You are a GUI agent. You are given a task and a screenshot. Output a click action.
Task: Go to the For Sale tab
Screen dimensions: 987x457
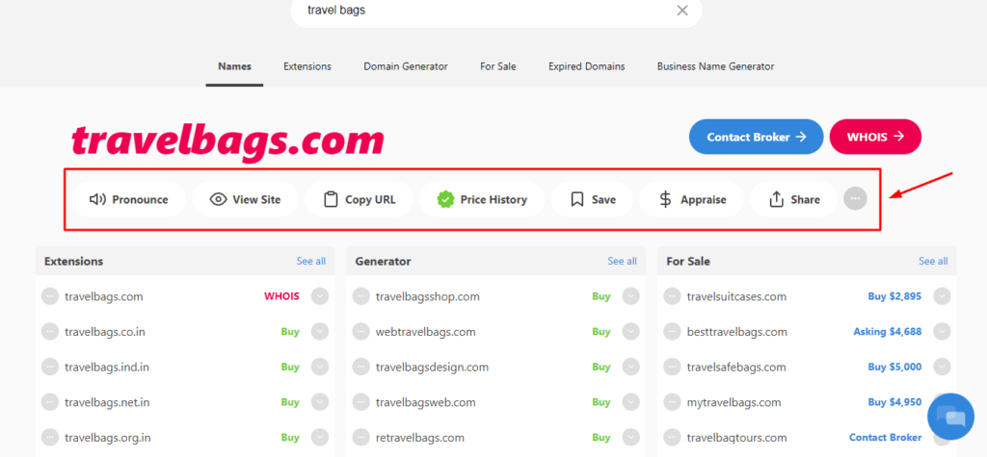pos(498,66)
